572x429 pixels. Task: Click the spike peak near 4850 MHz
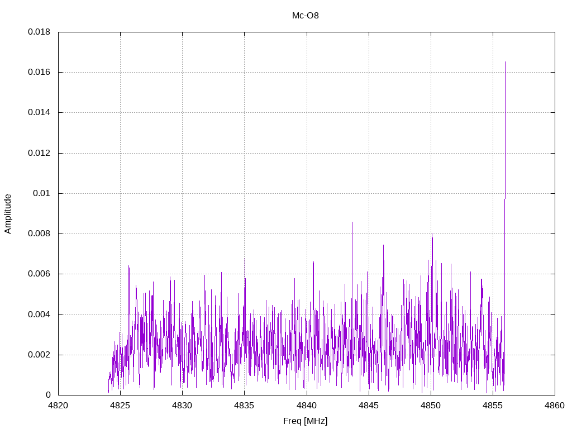(x=432, y=233)
